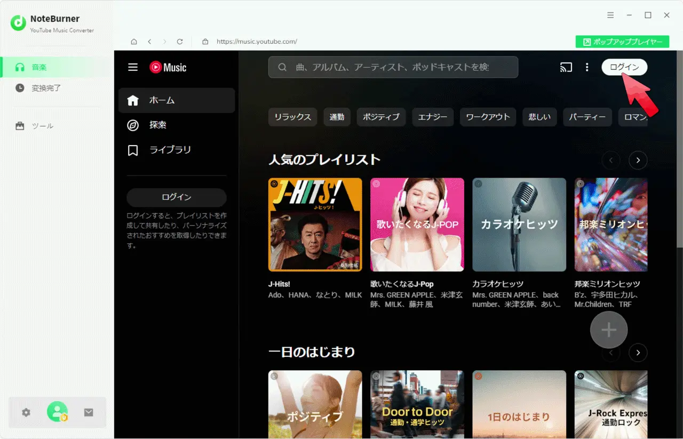
Task: Open the 1日のはじまり playlist thumbnail
Action: [519, 404]
